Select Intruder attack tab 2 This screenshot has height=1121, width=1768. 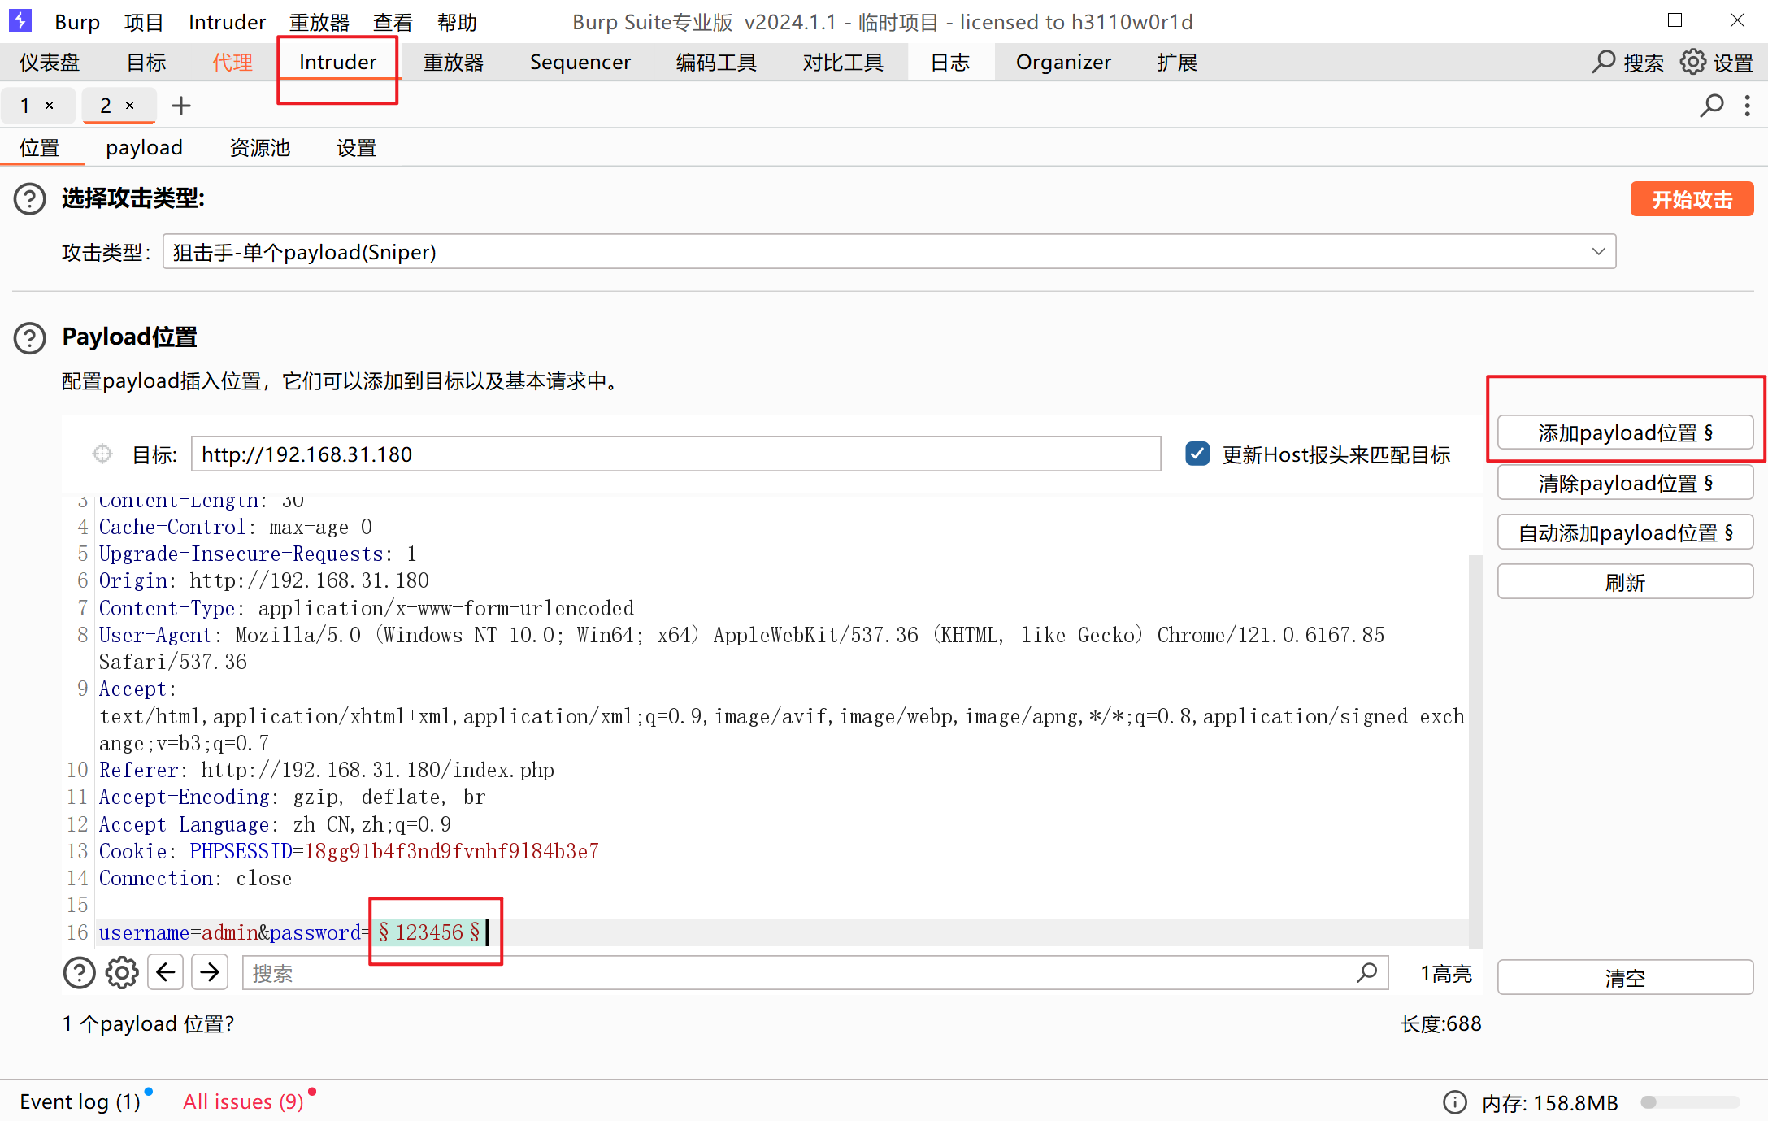click(x=106, y=106)
